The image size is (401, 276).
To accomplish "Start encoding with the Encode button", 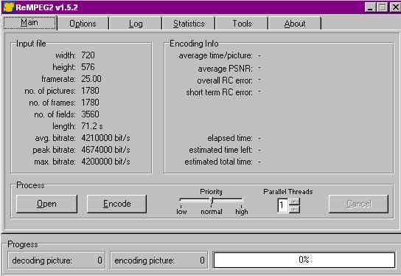I will pyautogui.click(x=117, y=204).
